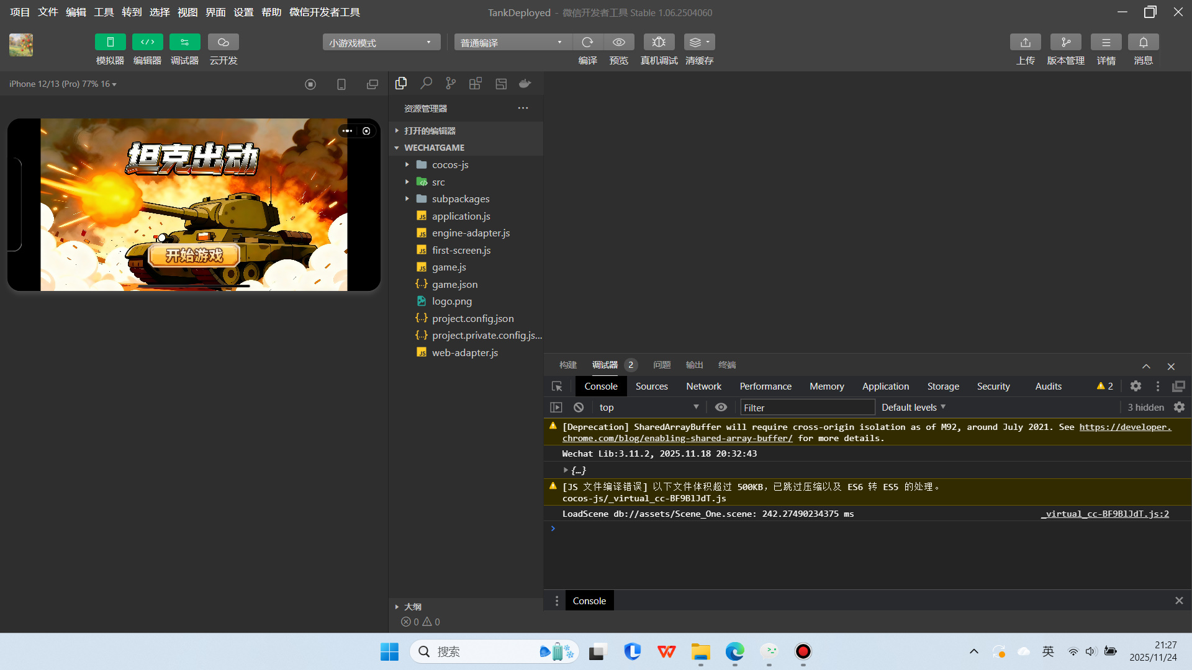This screenshot has width=1192, height=670.
Task: Open DevTools settings gear icon
Action: pos(1136,386)
